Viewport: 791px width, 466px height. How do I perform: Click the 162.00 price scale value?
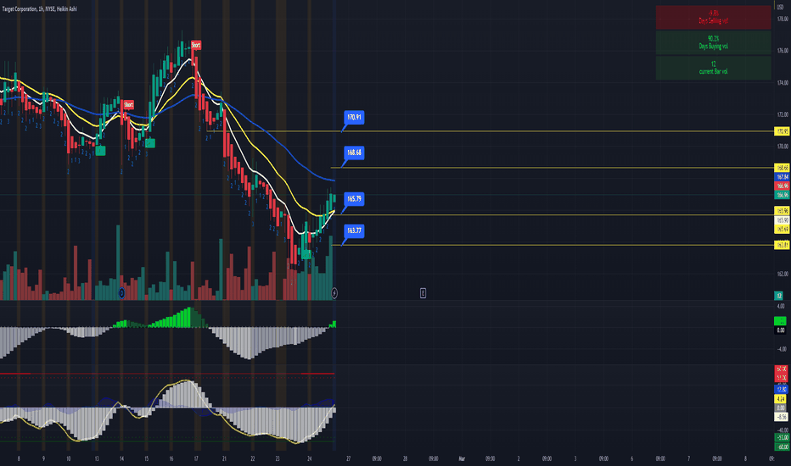pyautogui.click(x=783, y=274)
